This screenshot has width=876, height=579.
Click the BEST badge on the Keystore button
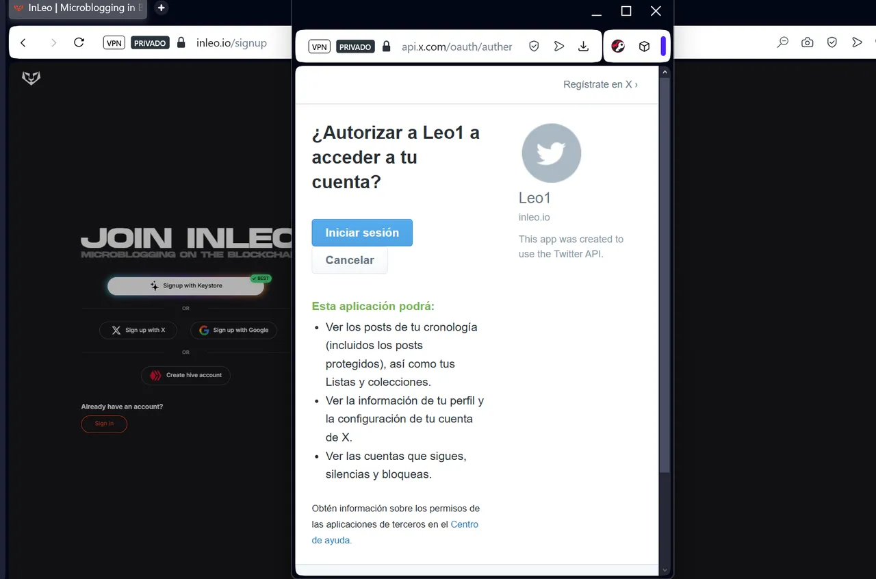click(261, 279)
